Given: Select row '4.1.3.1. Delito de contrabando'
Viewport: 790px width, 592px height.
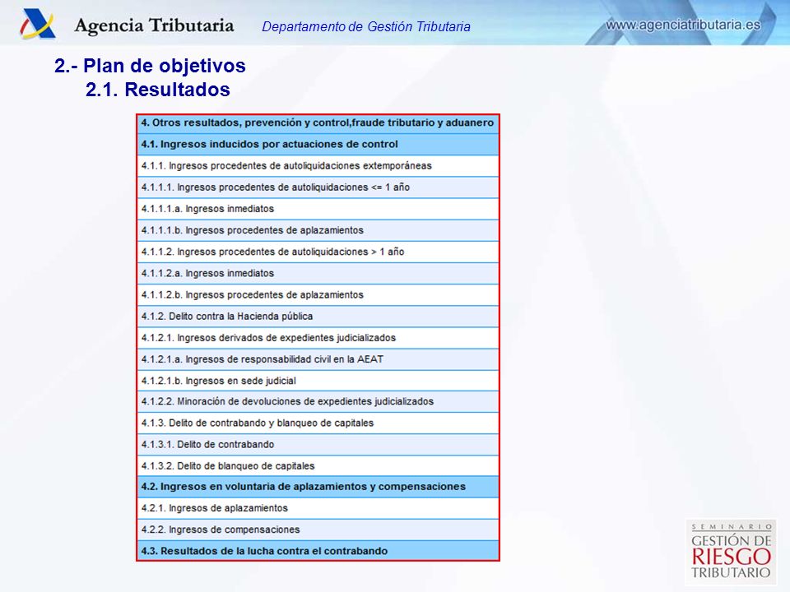Looking at the screenshot, I should click(318, 445).
